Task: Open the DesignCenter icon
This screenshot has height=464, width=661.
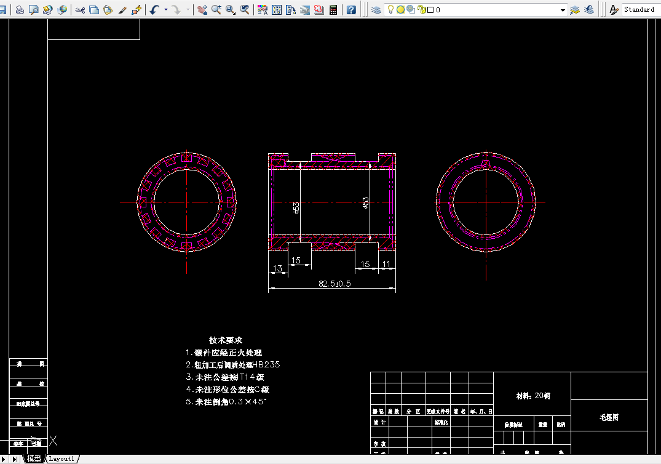Action: [x=277, y=10]
